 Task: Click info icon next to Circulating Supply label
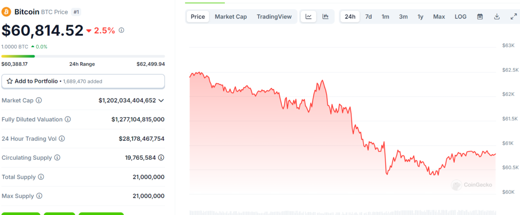[57, 158]
